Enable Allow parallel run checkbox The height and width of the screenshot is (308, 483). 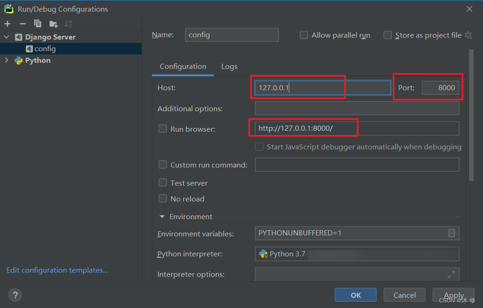tap(304, 35)
